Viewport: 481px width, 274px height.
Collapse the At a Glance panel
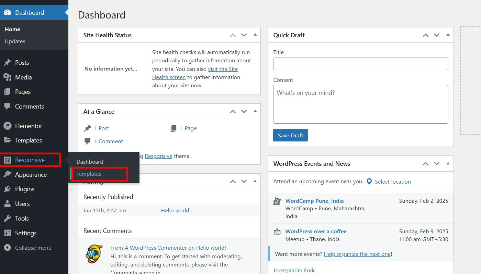click(x=255, y=111)
